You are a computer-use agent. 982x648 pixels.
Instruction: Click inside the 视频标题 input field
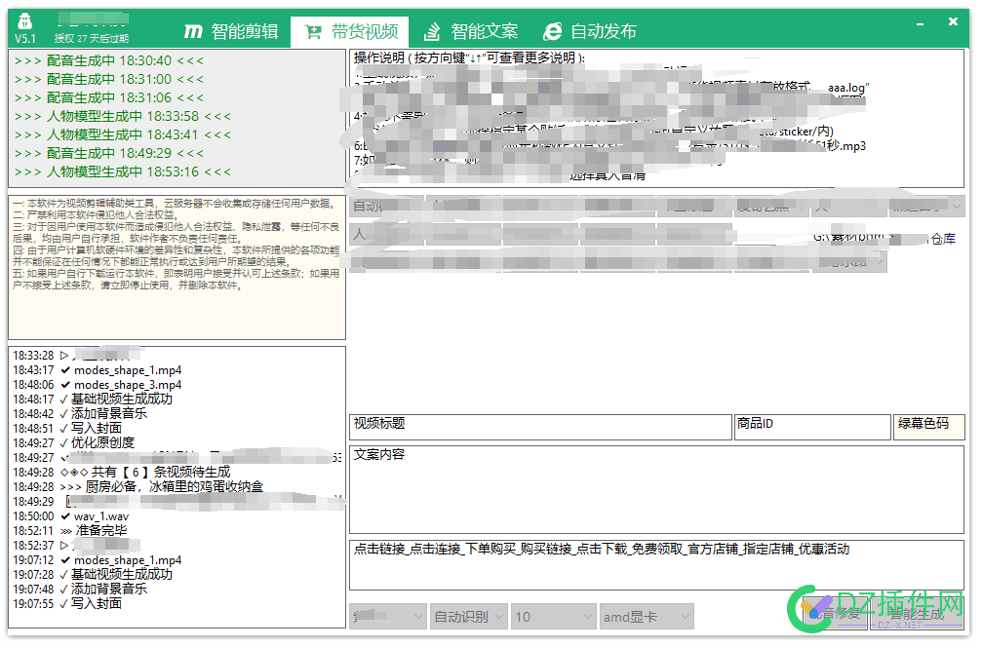coord(540,427)
